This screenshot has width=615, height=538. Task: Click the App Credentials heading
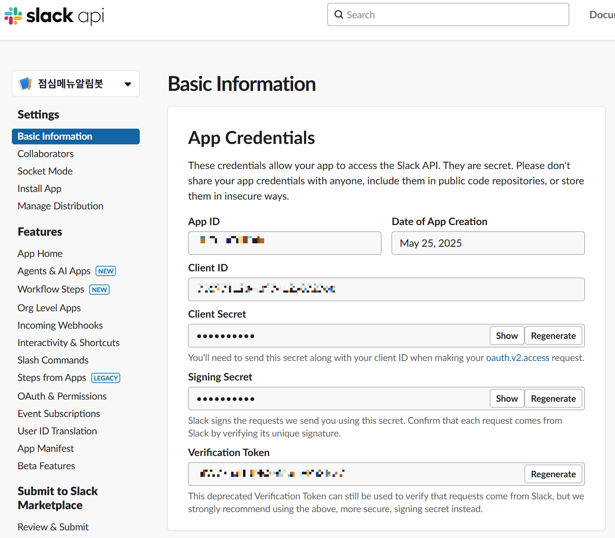tap(251, 138)
